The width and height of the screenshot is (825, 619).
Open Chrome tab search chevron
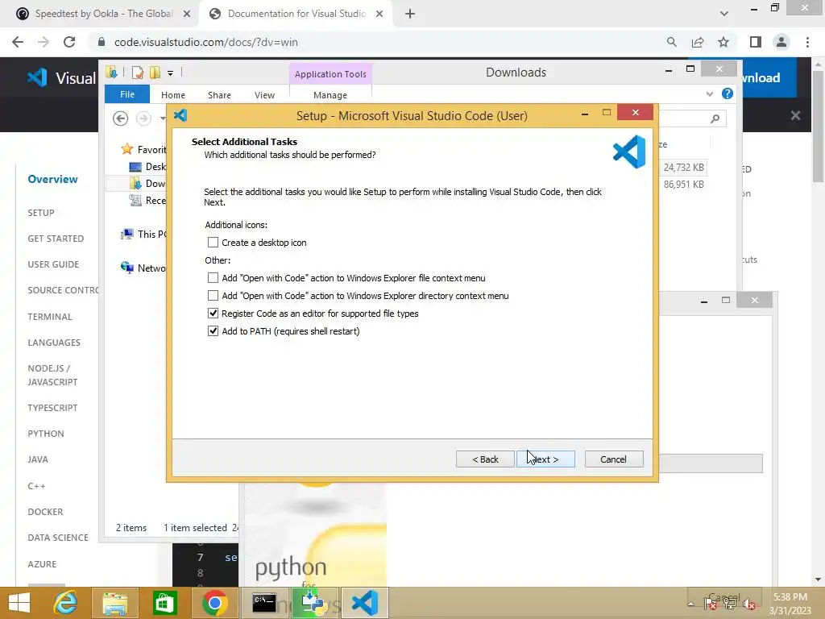click(x=724, y=14)
